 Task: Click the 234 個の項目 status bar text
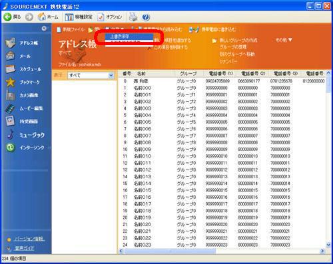[14, 259]
